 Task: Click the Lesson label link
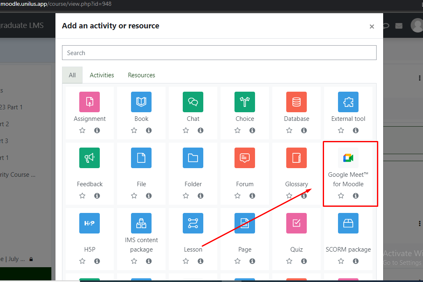[x=193, y=250]
